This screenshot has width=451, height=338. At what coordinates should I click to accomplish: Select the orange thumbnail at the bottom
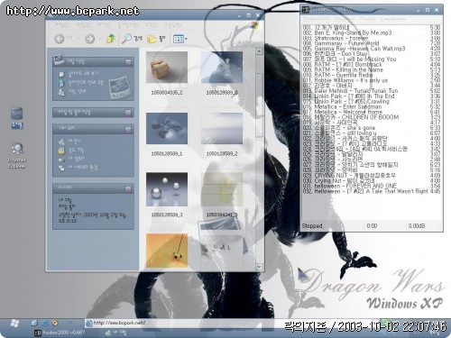[x=167, y=251]
